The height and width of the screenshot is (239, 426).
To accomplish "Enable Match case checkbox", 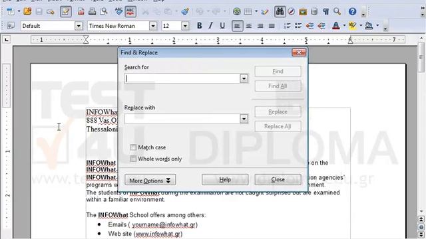I will pyautogui.click(x=133, y=147).
